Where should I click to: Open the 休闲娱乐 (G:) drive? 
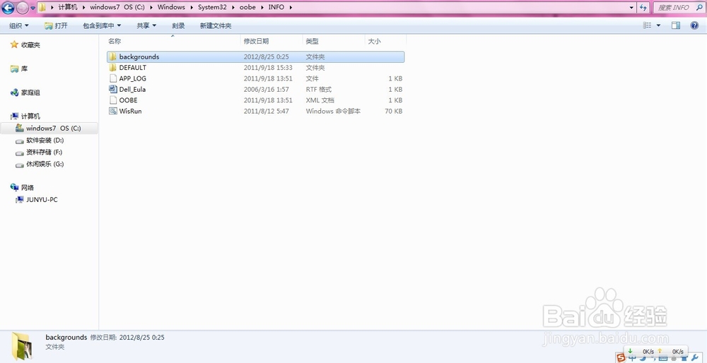pyautogui.click(x=45, y=164)
